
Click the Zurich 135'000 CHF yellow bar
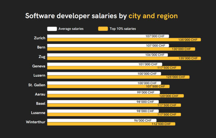(124, 40)
